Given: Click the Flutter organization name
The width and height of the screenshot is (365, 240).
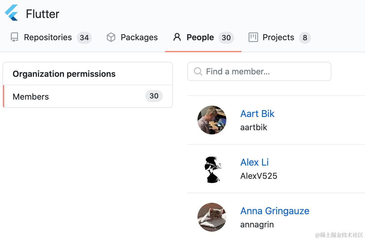Looking at the screenshot, I should click(43, 14).
